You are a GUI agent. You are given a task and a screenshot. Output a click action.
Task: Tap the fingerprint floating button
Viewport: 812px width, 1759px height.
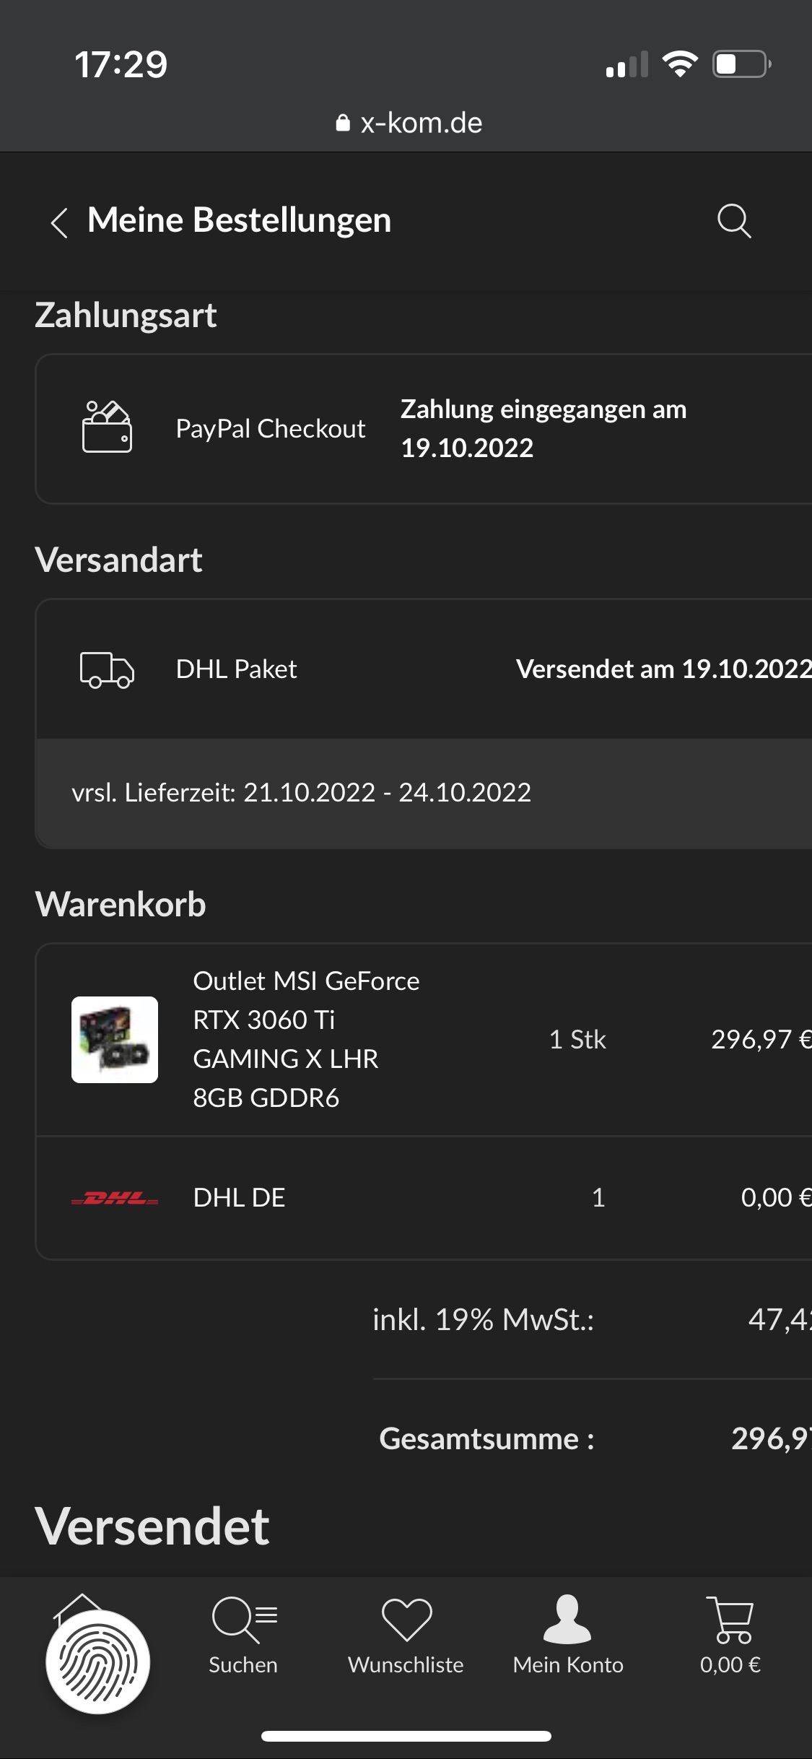tap(97, 1662)
